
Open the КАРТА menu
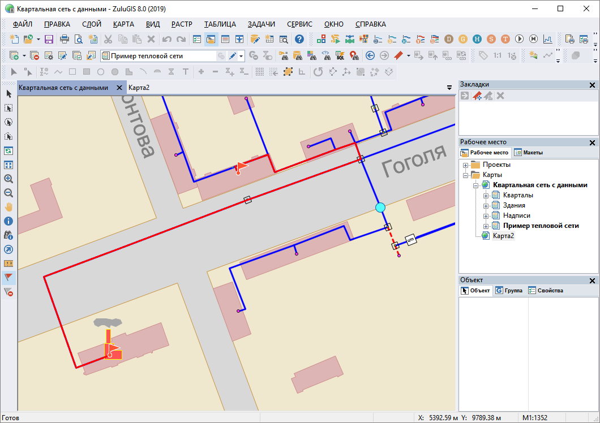tap(123, 24)
